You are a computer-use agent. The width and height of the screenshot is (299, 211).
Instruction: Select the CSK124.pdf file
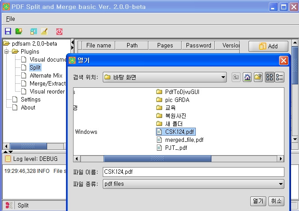[x=176, y=132]
